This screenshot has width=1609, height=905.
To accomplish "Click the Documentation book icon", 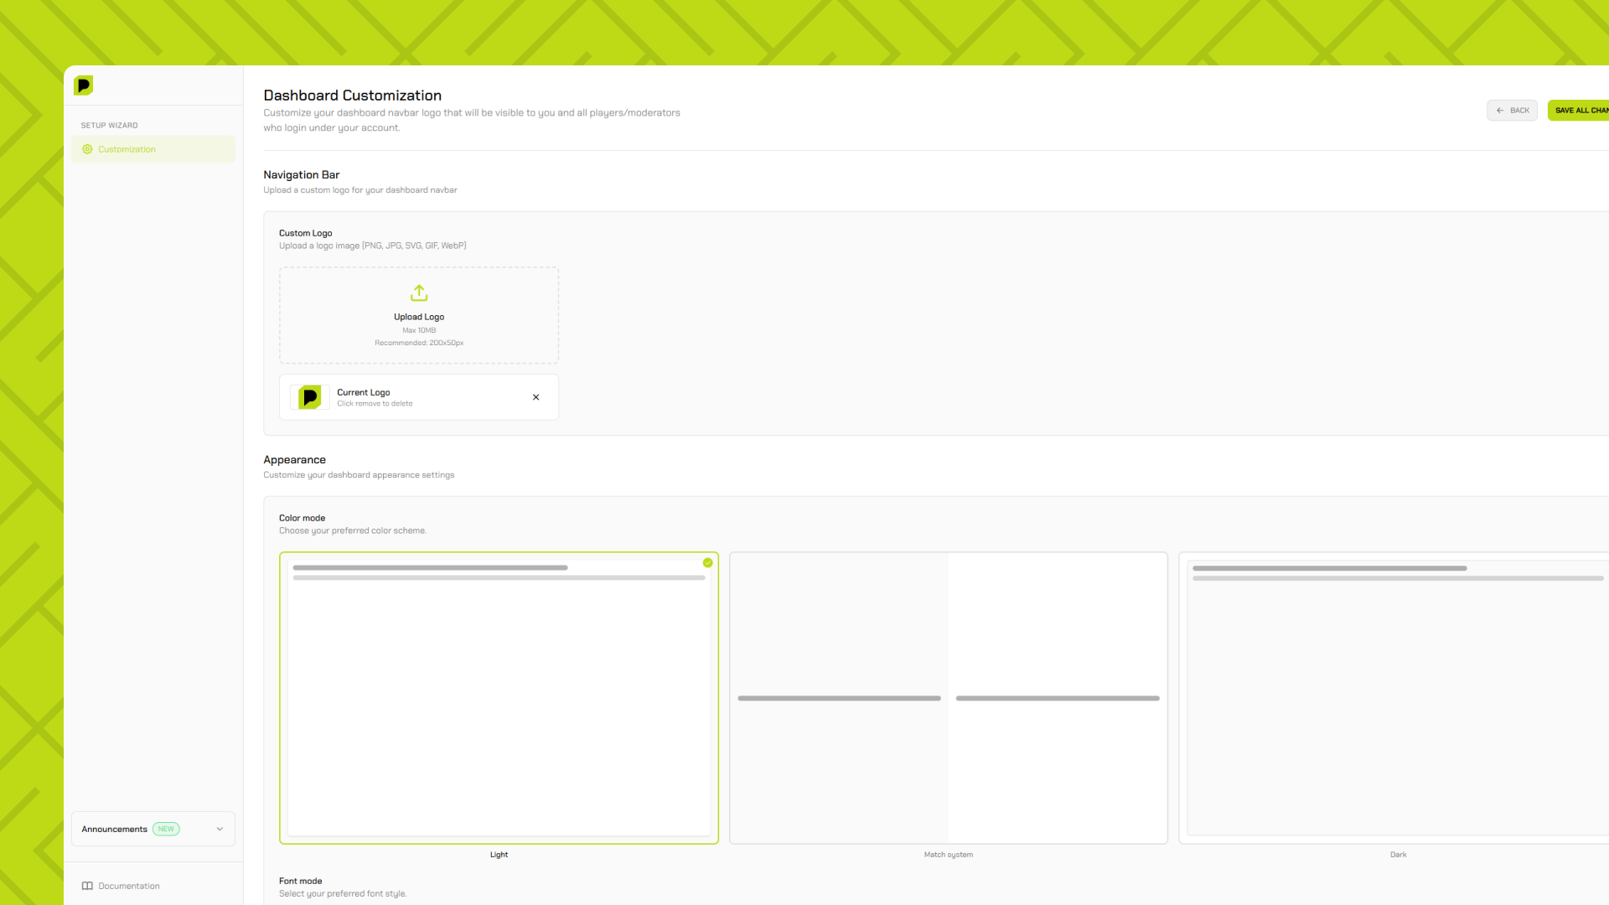I will (87, 886).
